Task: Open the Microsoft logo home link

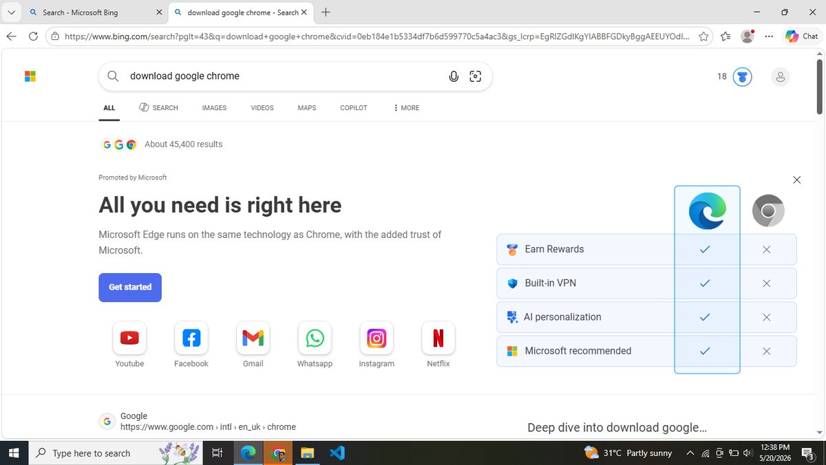Action: coord(30,76)
